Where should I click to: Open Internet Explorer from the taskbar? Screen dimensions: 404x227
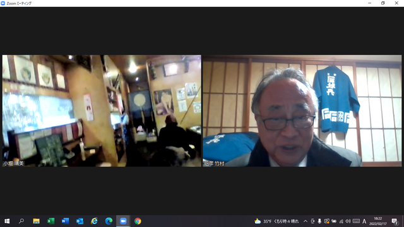pos(94,221)
